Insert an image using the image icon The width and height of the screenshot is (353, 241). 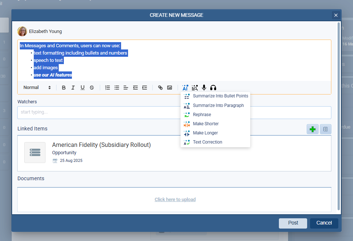(x=170, y=88)
